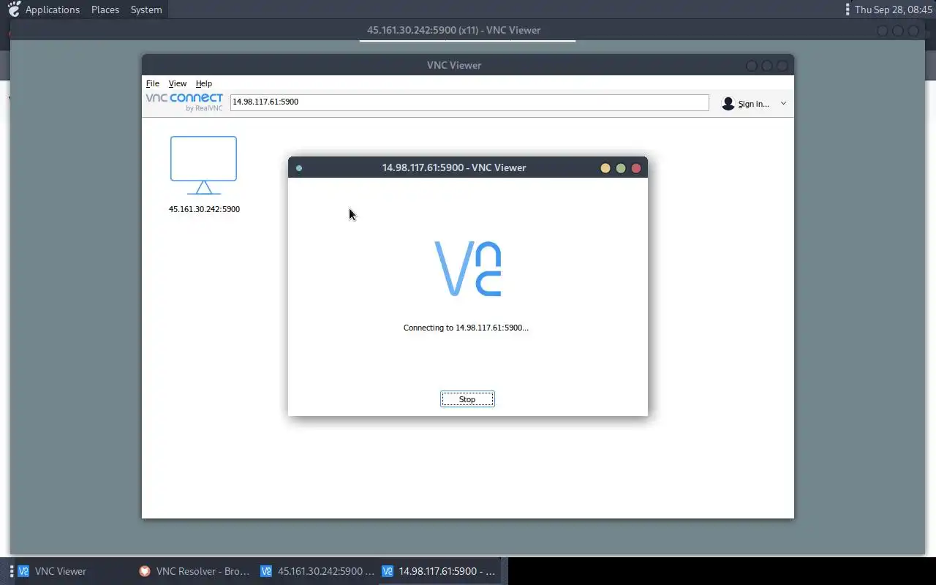Click the dot menu icon in dialog title bar
Screen dimensions: 936x585
tap(299, 168)
